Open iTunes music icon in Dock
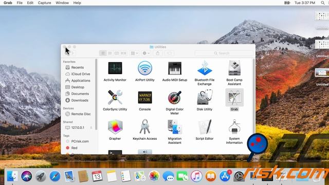Viewport: 329px width, 185px height. tap(196, 176)
